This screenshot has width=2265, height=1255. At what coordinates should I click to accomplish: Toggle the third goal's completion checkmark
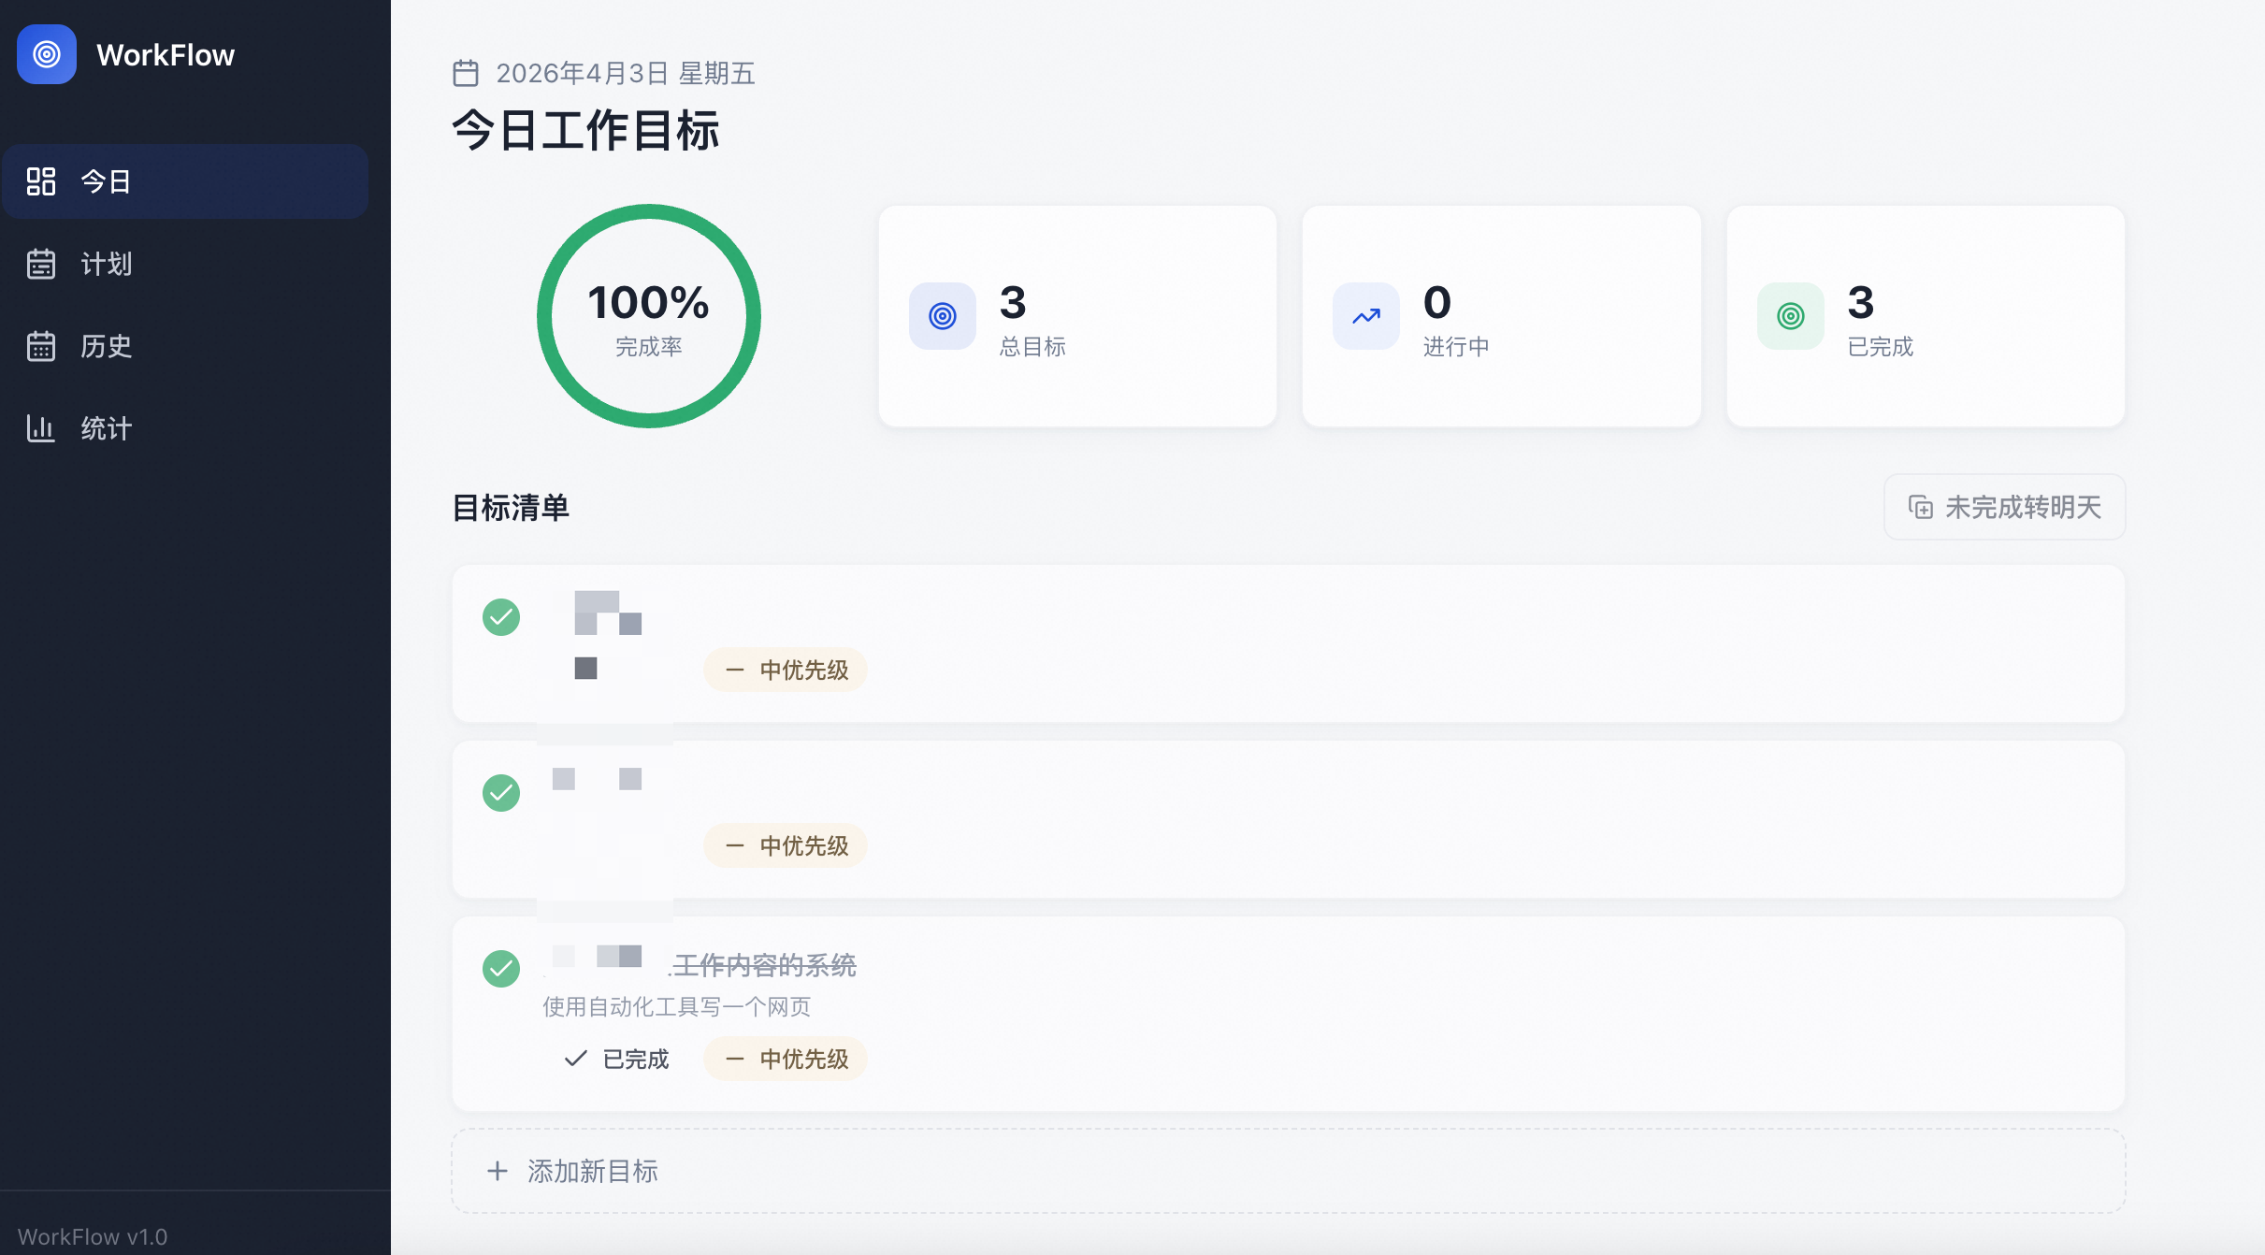501,969
